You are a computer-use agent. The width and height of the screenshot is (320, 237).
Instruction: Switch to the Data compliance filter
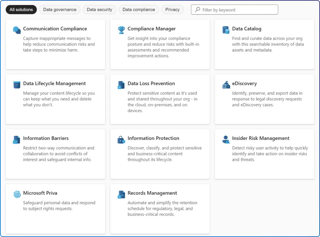tap(139, 10)
